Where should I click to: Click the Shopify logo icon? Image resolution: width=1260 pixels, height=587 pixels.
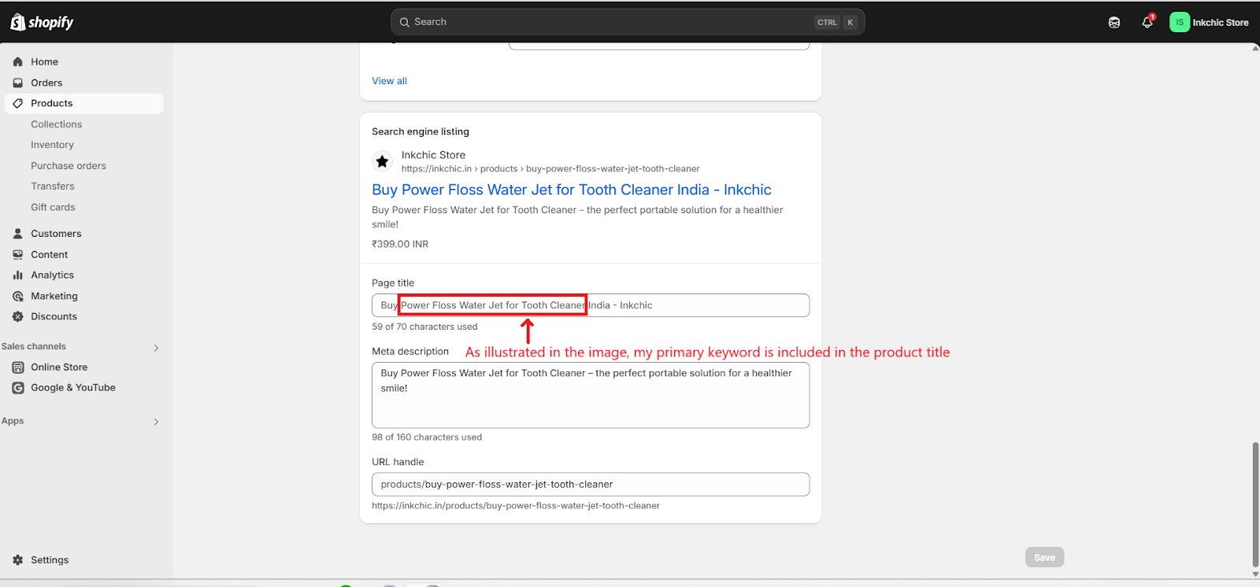point(17,22)
